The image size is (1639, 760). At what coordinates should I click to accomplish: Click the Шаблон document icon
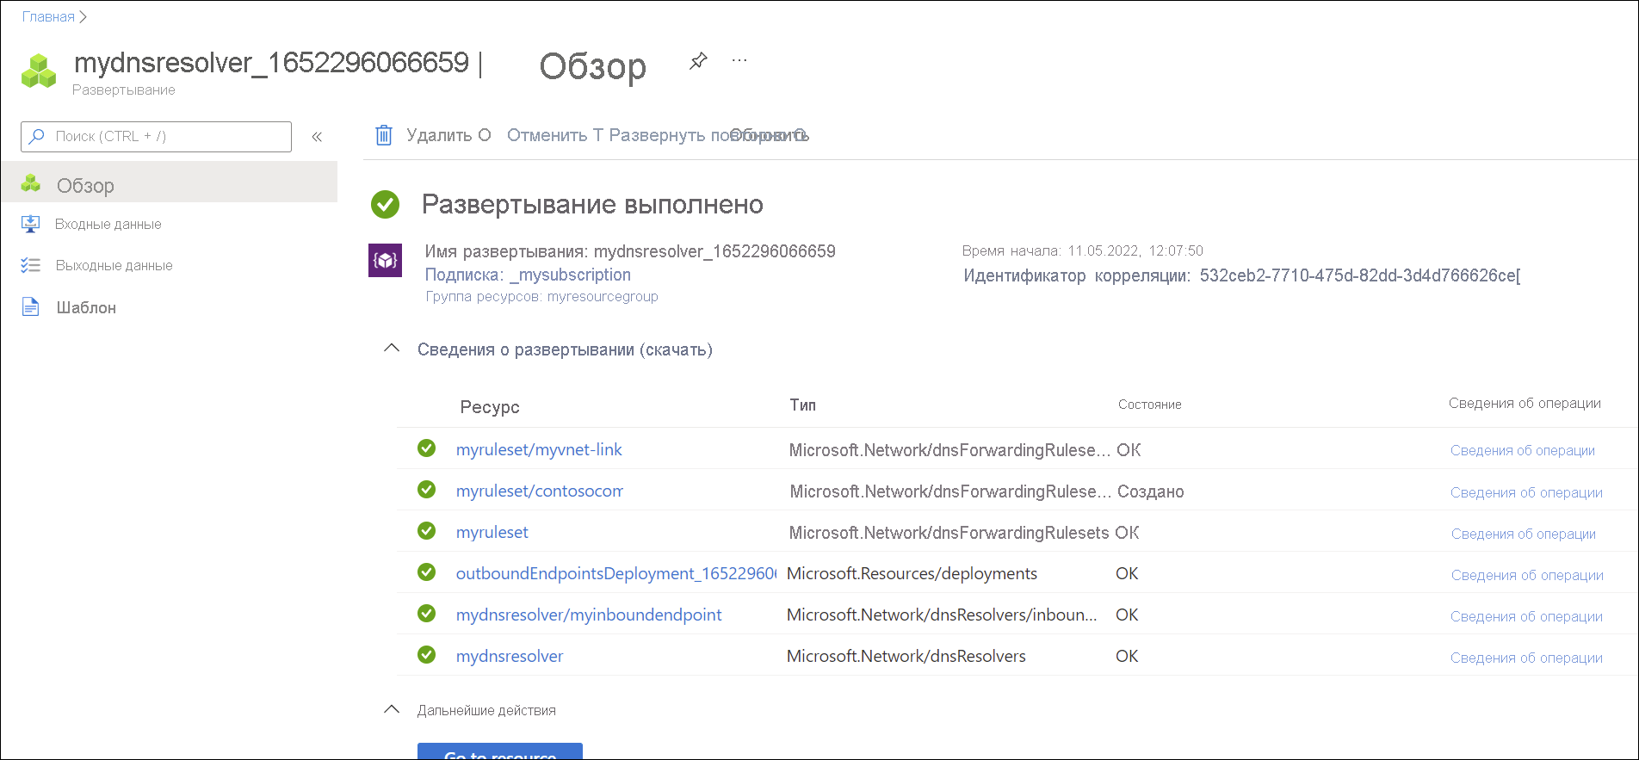(30, 307)
